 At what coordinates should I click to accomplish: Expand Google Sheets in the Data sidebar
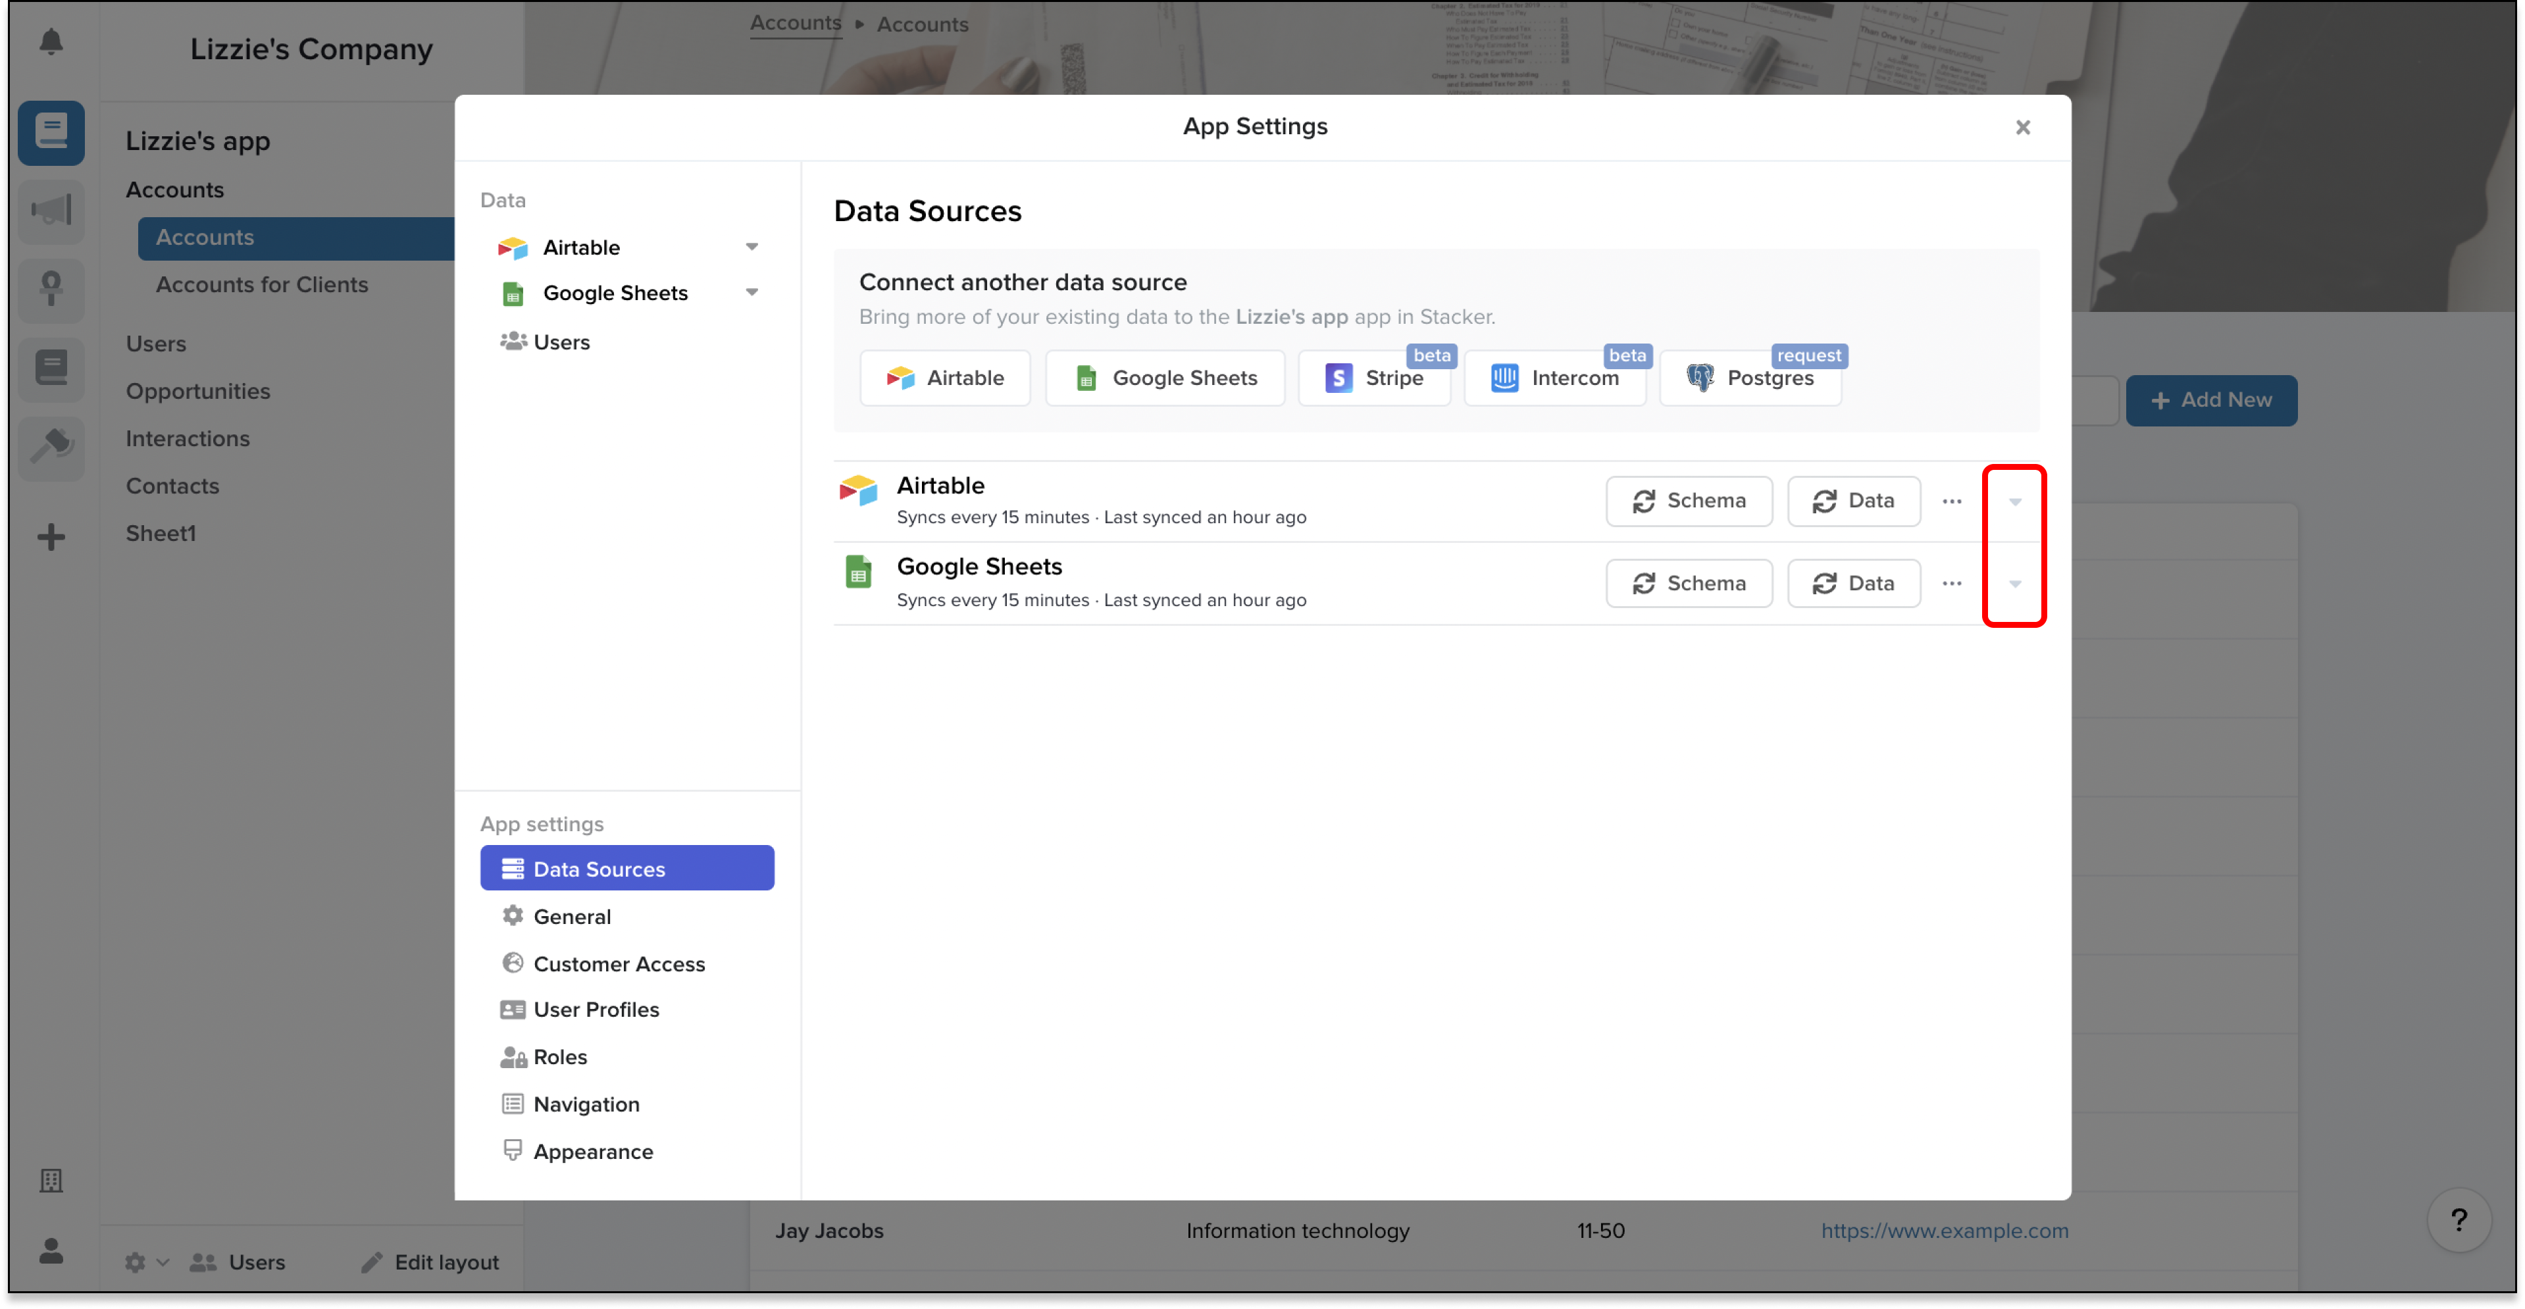752,293
